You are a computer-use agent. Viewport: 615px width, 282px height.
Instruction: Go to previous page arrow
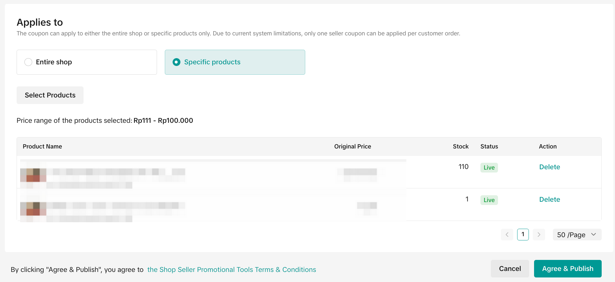point(507,235)
